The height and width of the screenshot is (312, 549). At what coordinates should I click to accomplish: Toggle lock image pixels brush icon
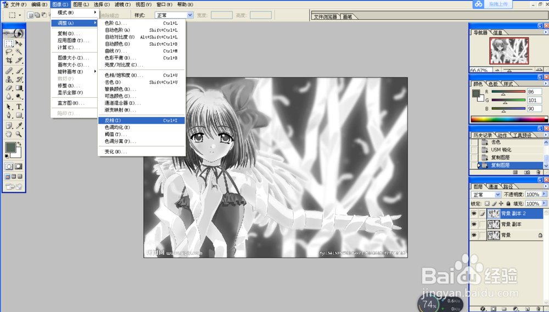494,203
